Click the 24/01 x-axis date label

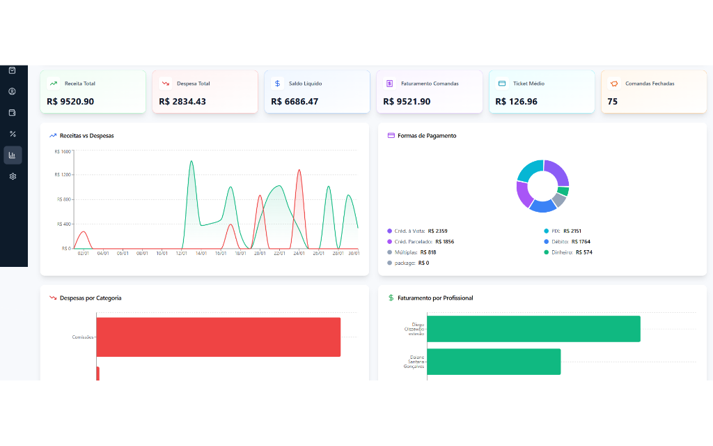pyautogui.click(x=299, y=254)
